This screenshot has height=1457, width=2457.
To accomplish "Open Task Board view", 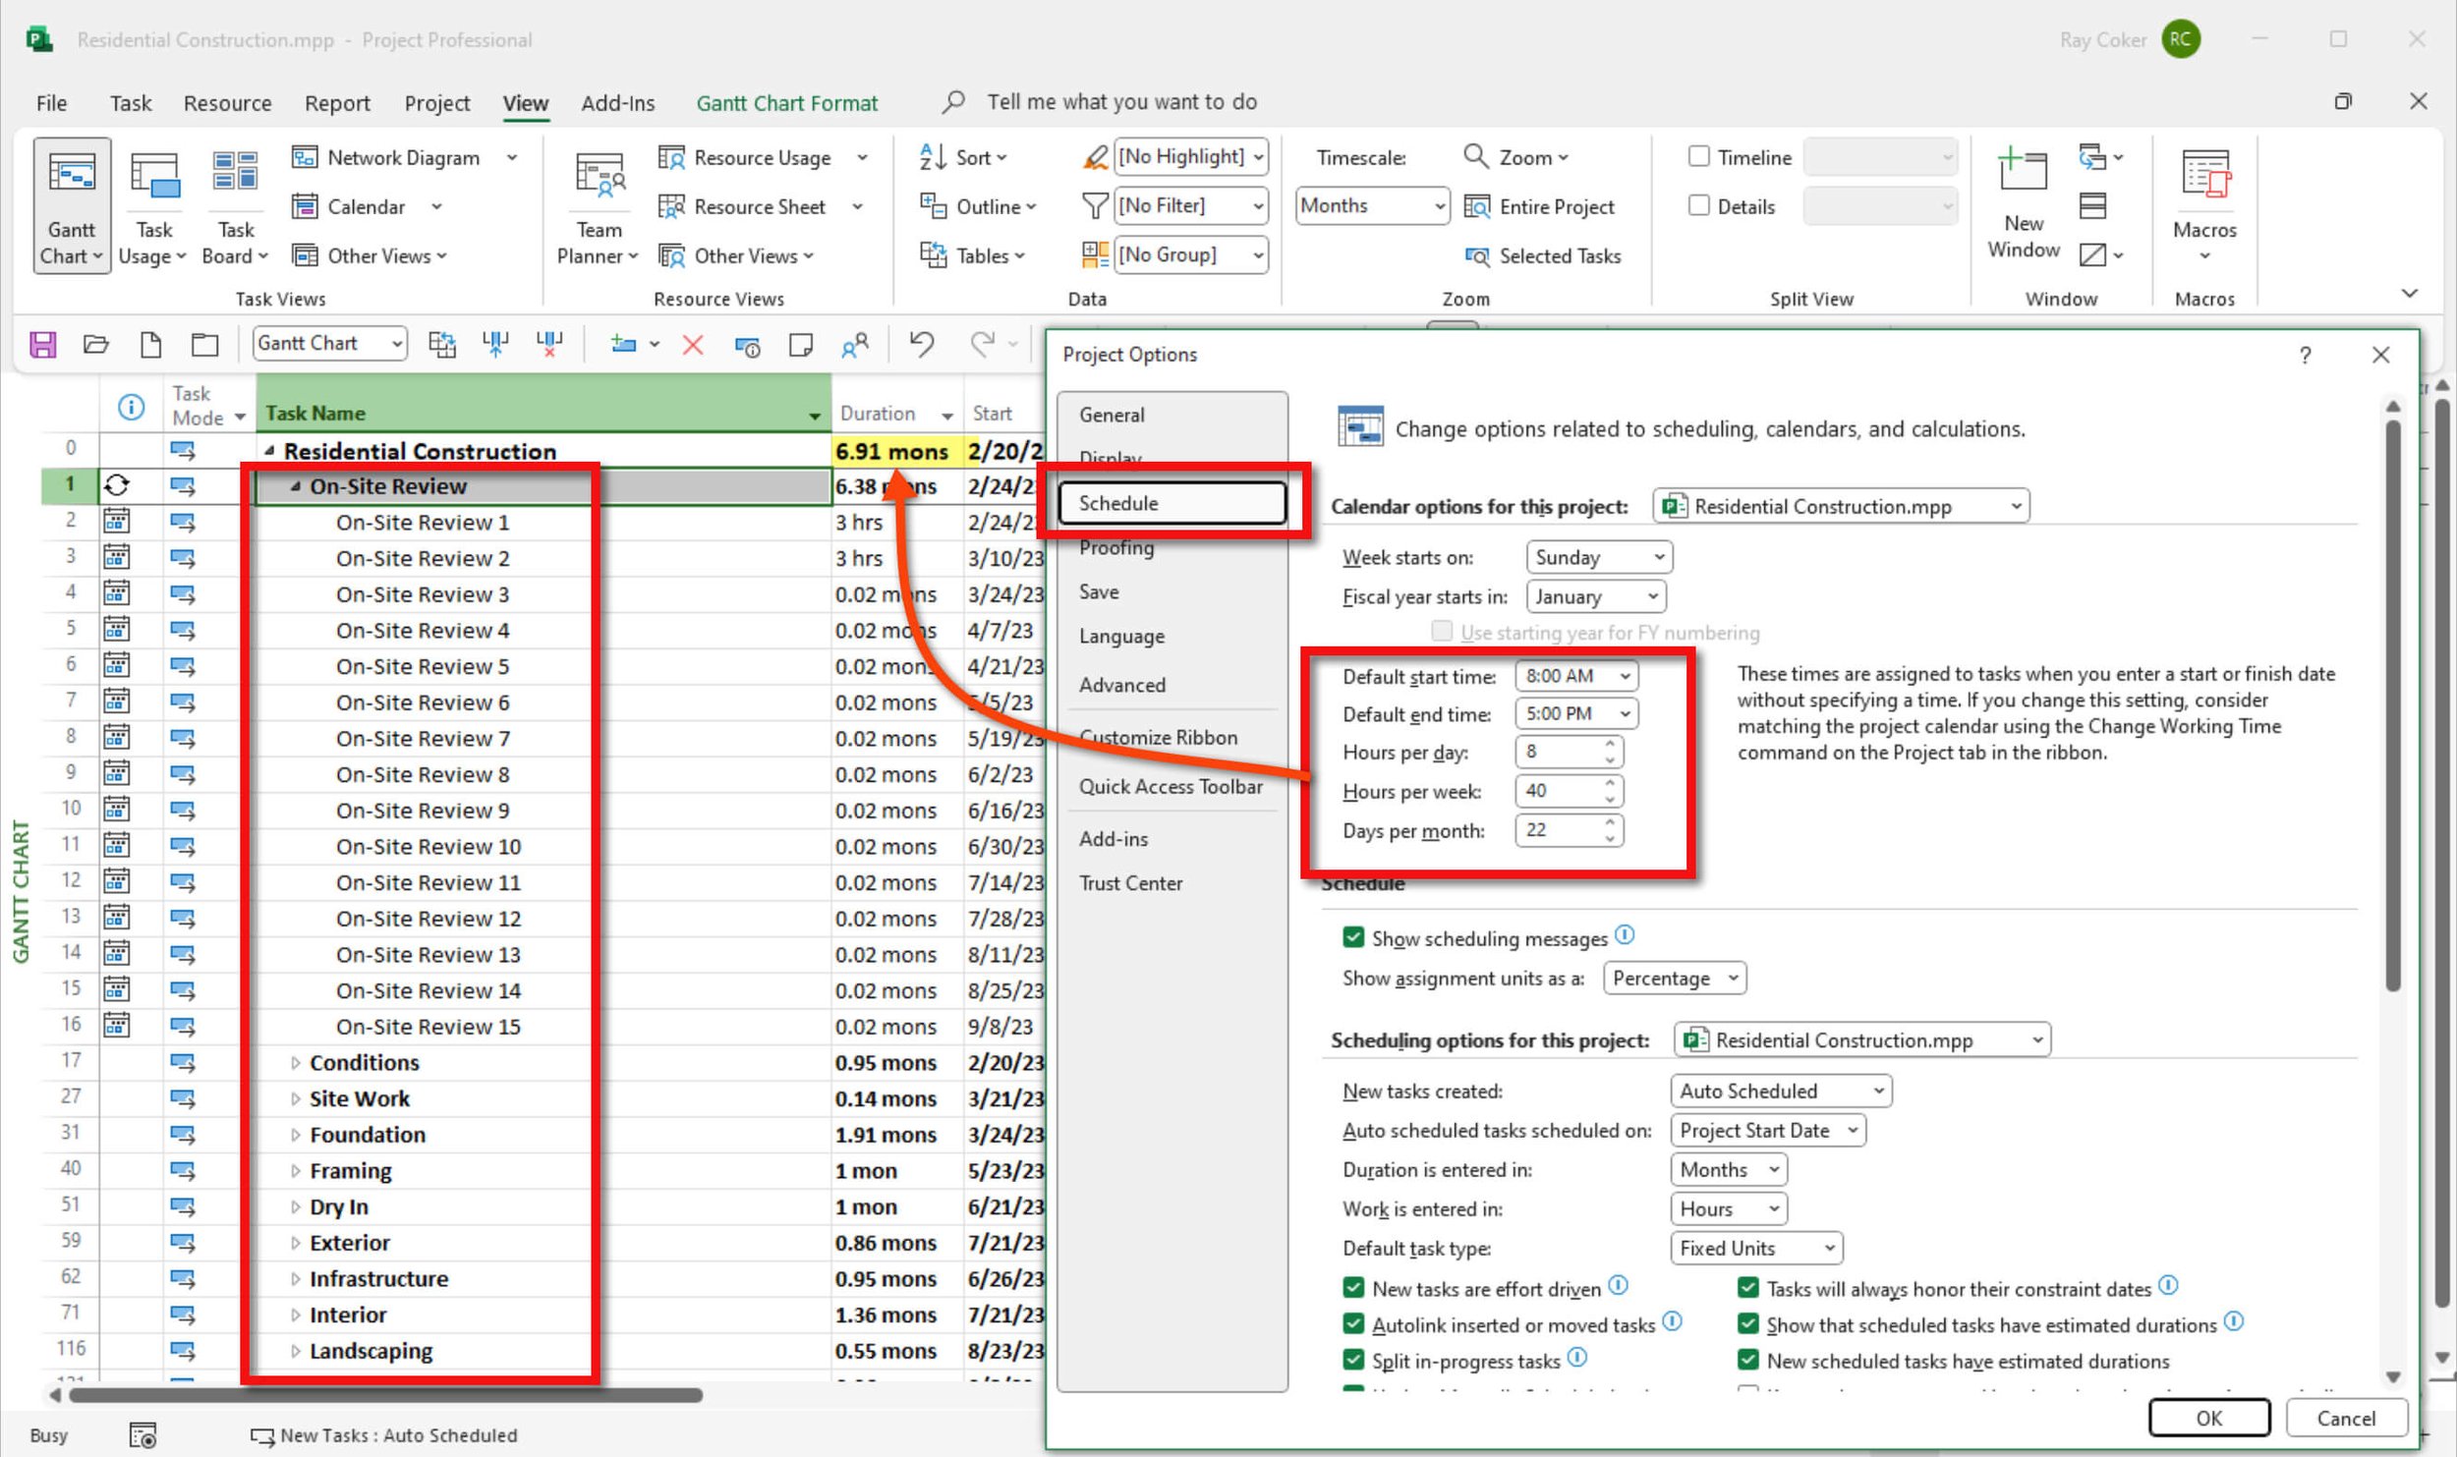I will click(x=235, y=204).
